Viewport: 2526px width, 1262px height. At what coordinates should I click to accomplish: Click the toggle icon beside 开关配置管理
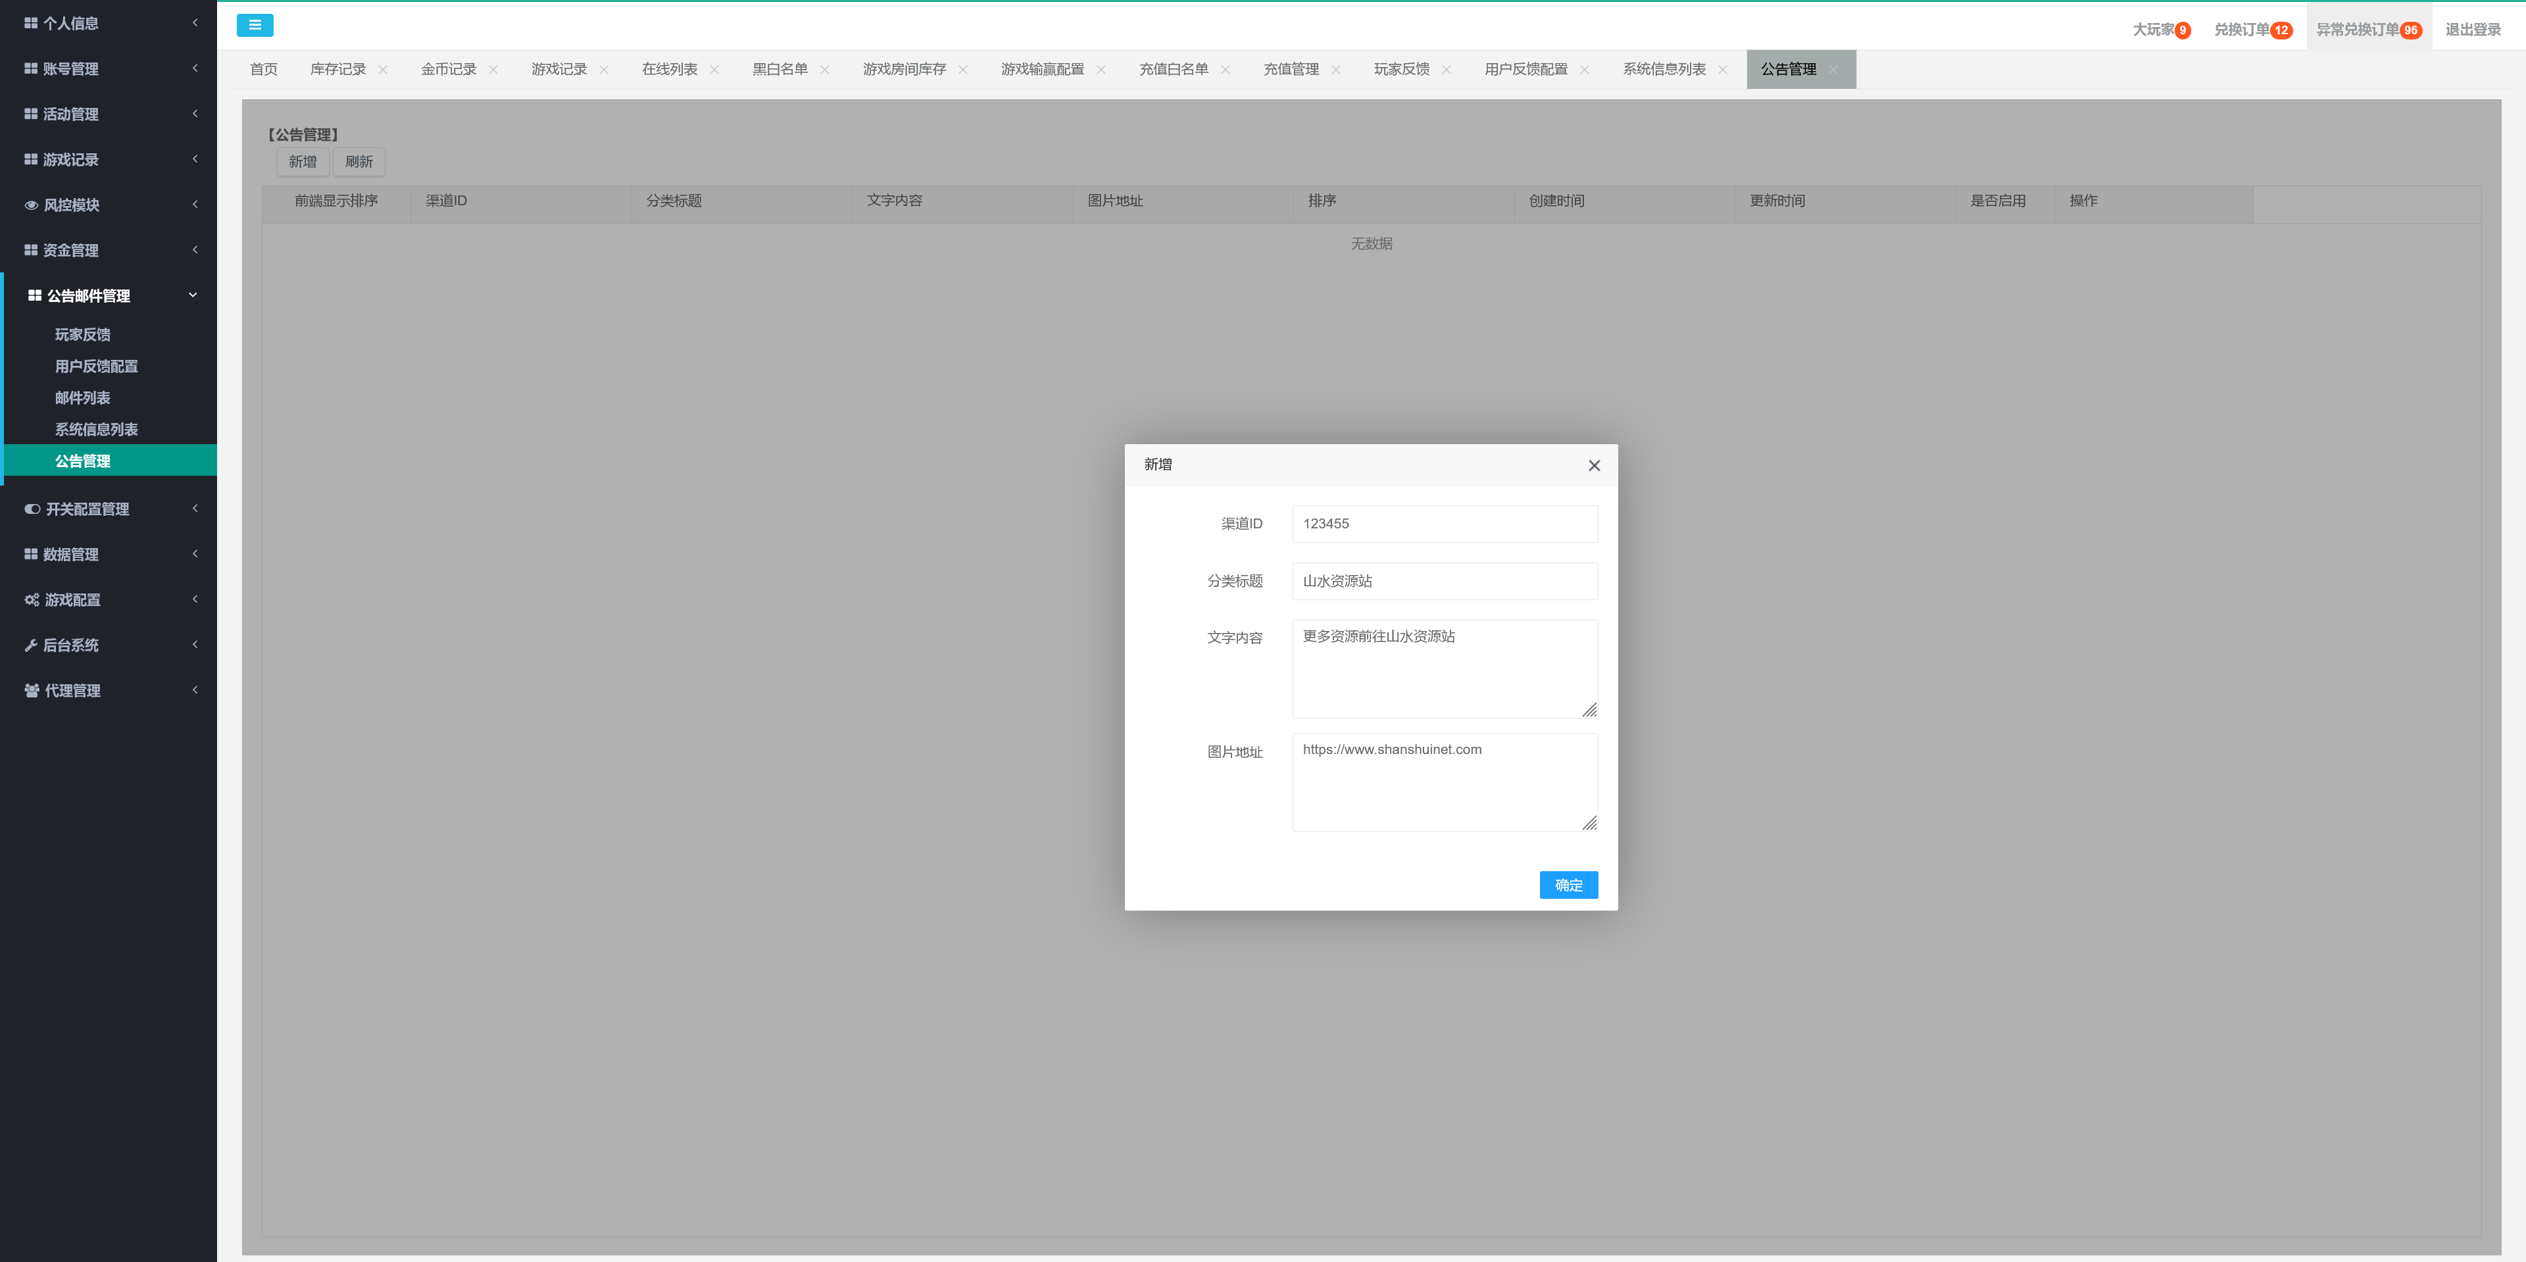(x=32, y=509)
